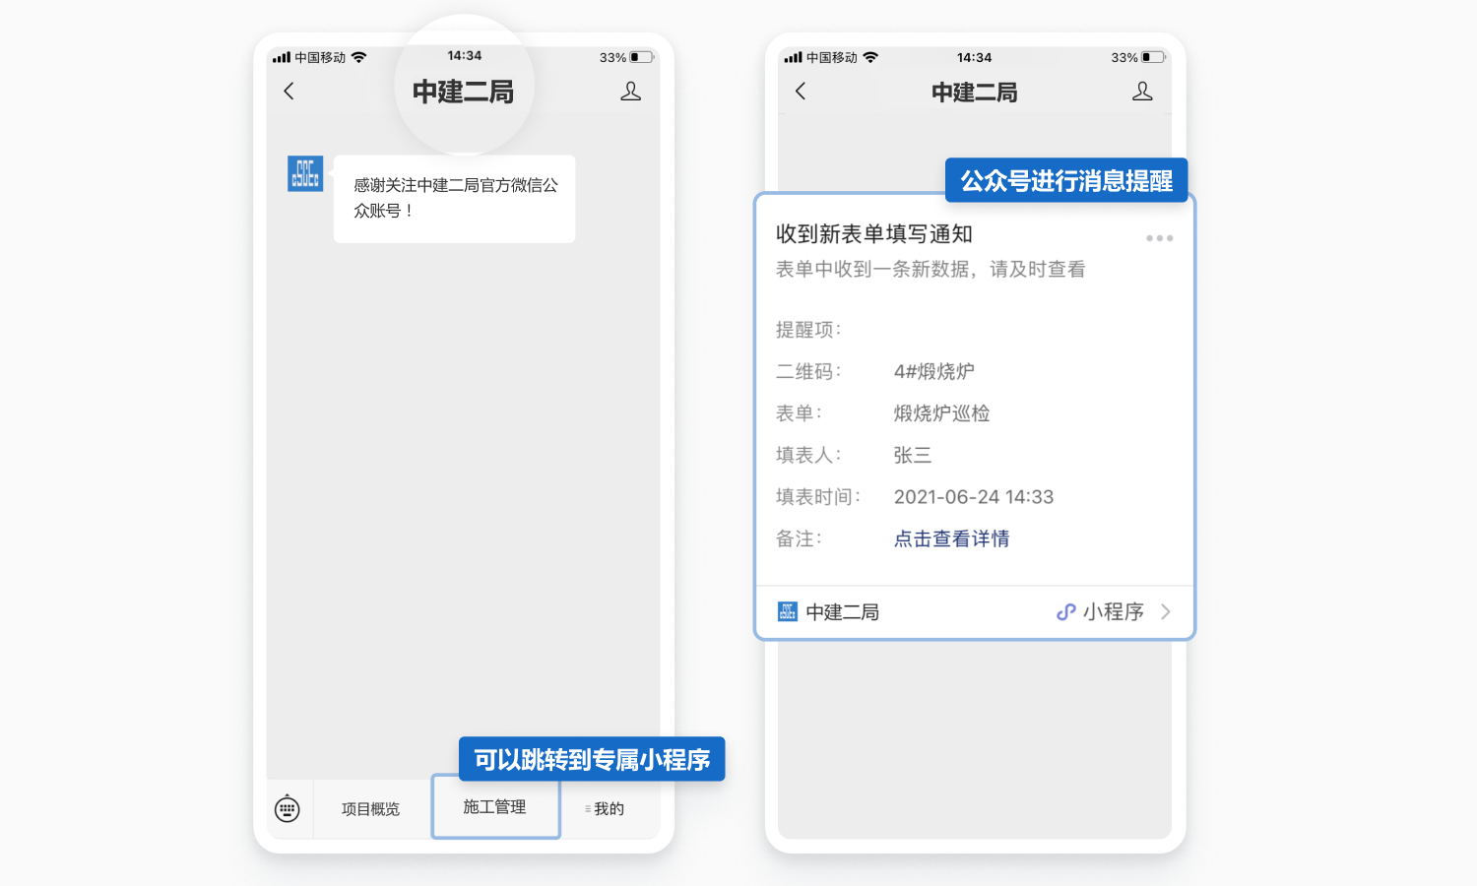Tap 中建二局 logo in card footer
Screen dimensions: 1477x886
click(788, 612)
